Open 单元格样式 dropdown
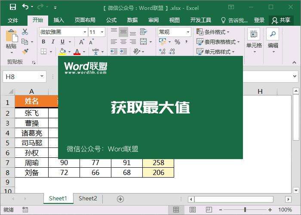Viewport: 301px width, 215px height. point(215,52)
